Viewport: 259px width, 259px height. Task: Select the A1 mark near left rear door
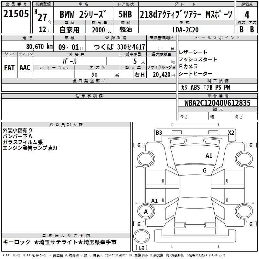154,201
